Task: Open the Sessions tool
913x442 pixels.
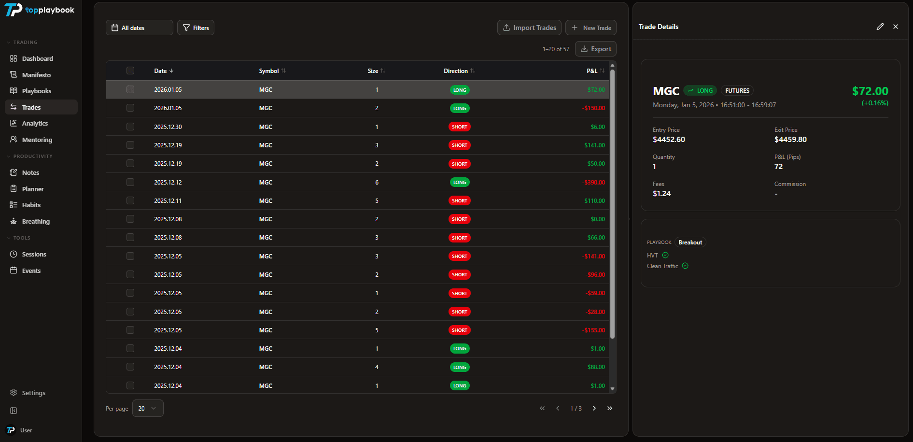Action: click(34, 254)
